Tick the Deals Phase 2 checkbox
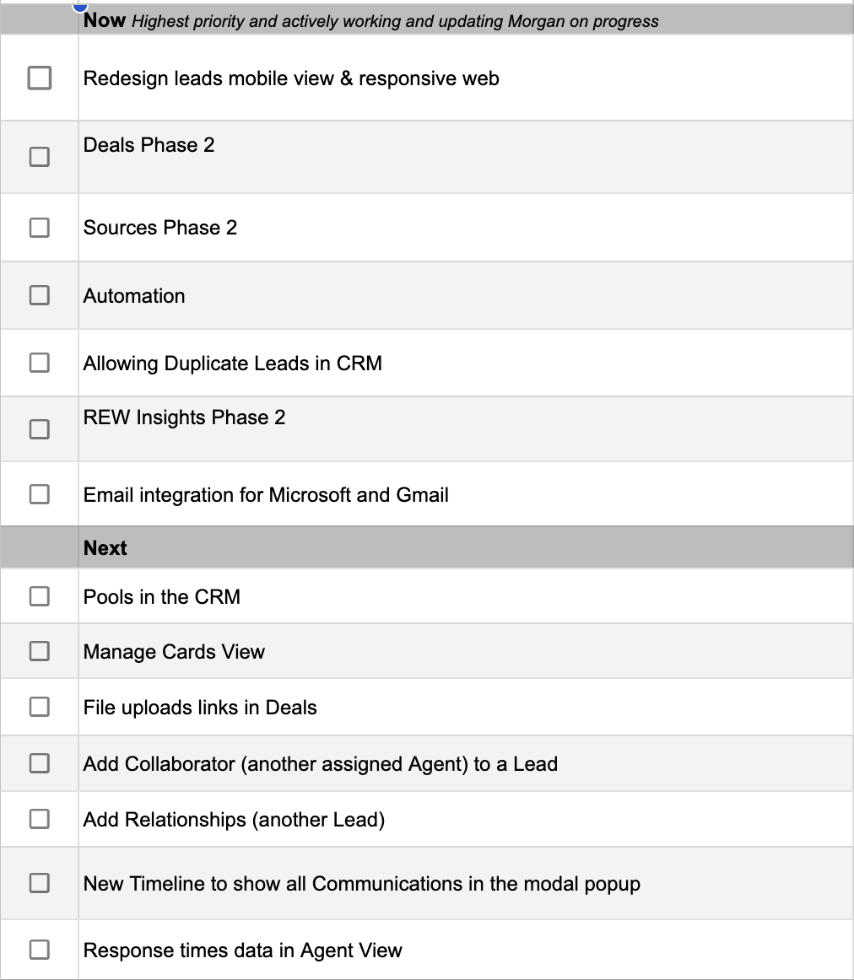Screen dimensions: 854x980 point(39,157)
